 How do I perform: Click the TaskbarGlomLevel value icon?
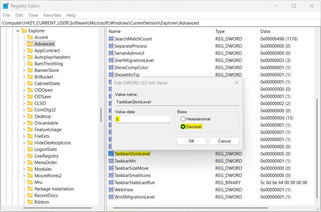[x=111, y=154]
